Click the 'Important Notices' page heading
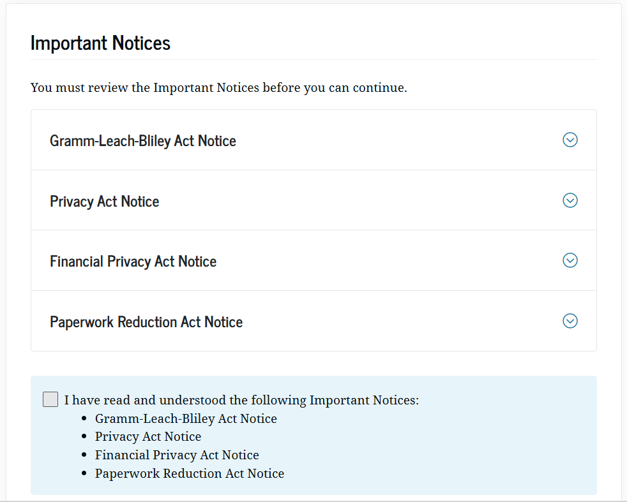 pyautogui.click(x=101, y=43)
